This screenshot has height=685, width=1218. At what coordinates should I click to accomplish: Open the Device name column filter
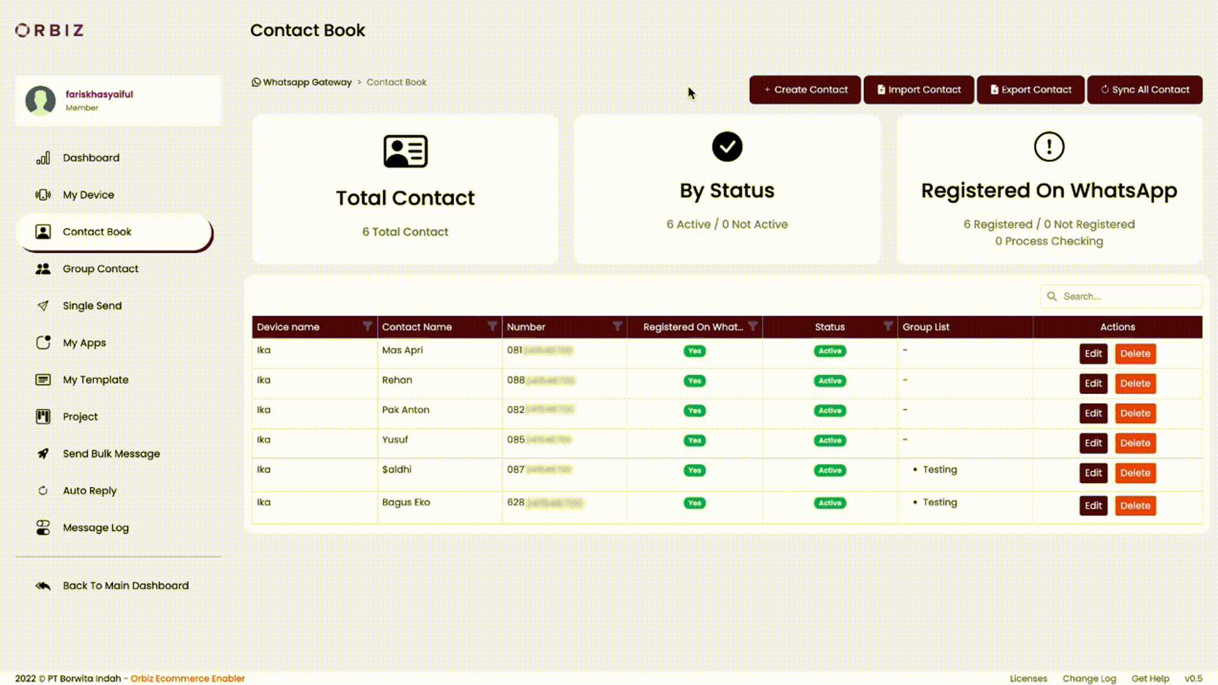pos(367,326)
